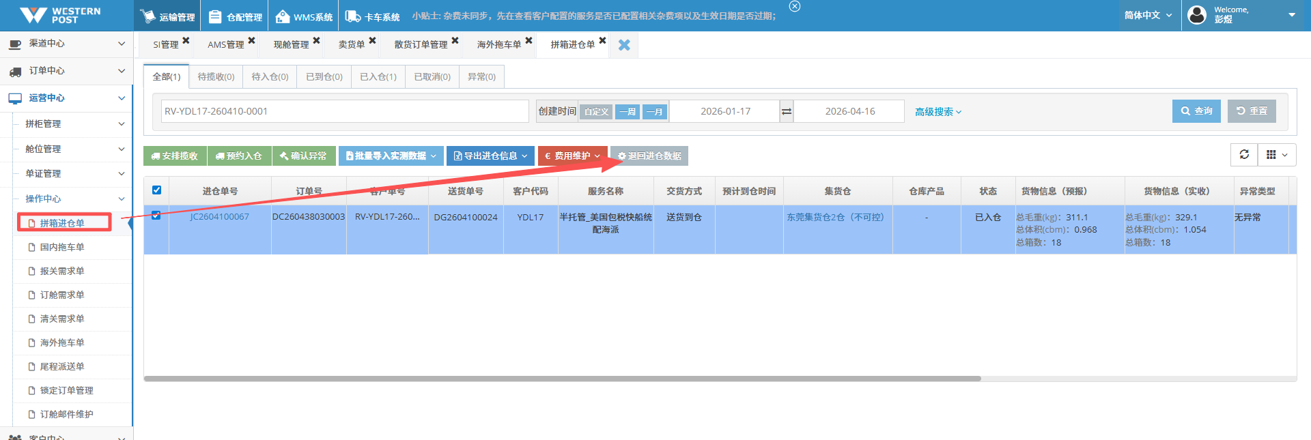Click the swap dates icon

(787, 111)
